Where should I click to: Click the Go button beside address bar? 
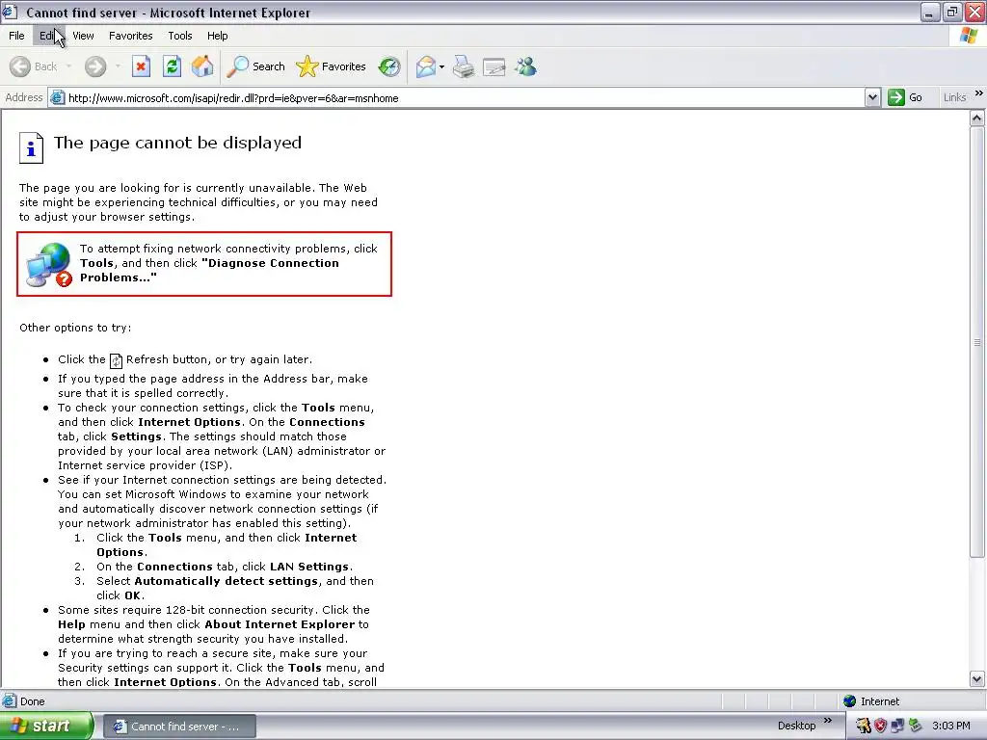coord(905,97)
